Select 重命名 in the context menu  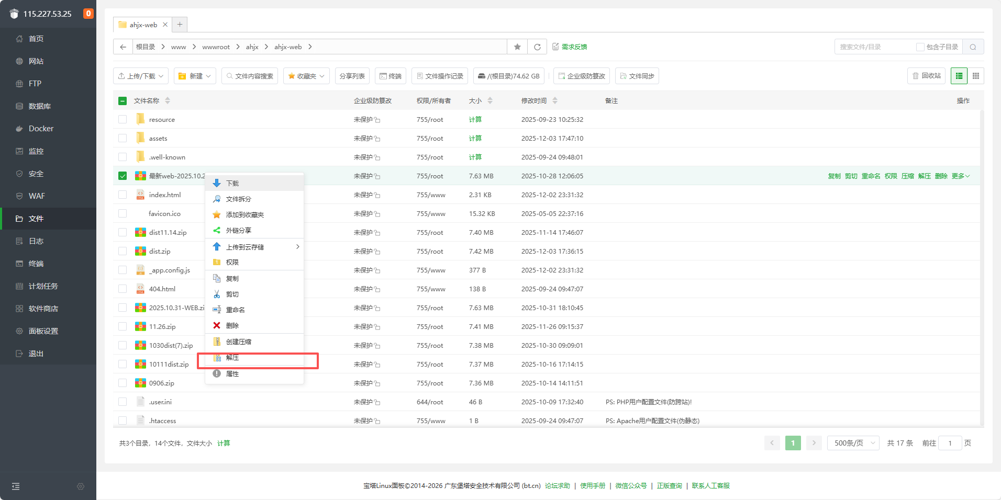click(x=235, y=310)
